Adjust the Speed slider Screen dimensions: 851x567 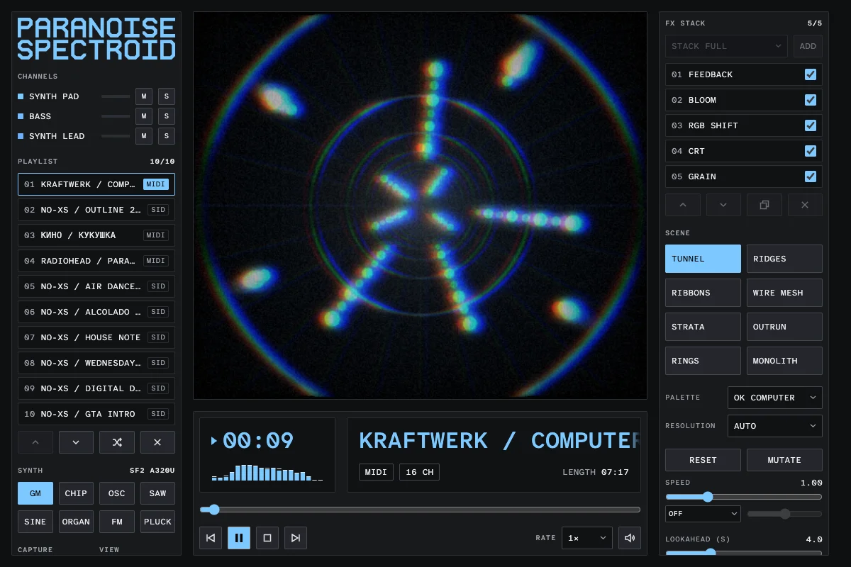(744, 497)
